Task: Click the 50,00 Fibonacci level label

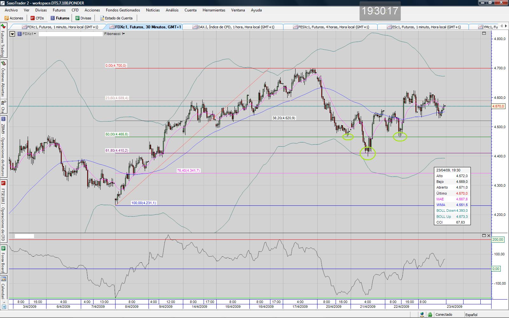Action: tap(117, 135)
